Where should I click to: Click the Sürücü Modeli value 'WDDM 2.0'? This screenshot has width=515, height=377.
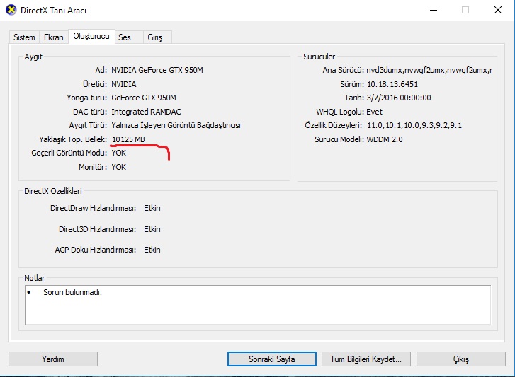(x=385, y=139)
